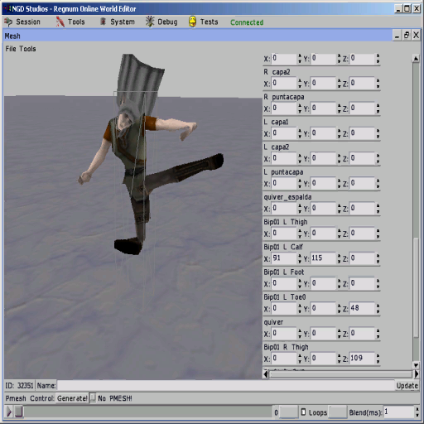Toggle the checkbox next to No PMESH!

point(93,397)
